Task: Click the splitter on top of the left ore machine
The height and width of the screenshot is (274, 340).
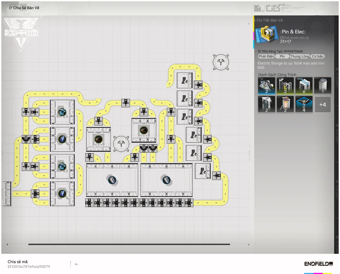Action: click(x=98, y=121)
